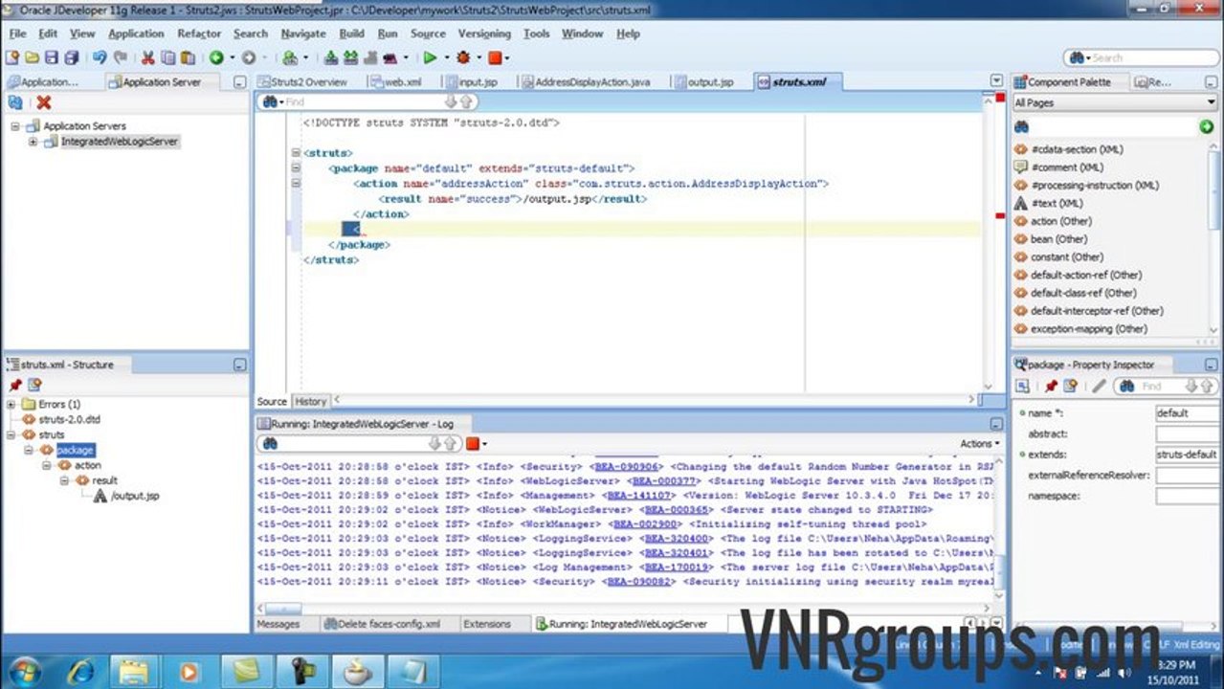The width and height of the screenshot is (1224, 689).
Task: Click pin icon in Structure panel
Action: pyautogui.click(x=15, y=385)
